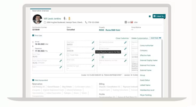Viewport: 196px width, 107px height.
Task: Click pencil icon next to Rate Code
Action: 93,42
